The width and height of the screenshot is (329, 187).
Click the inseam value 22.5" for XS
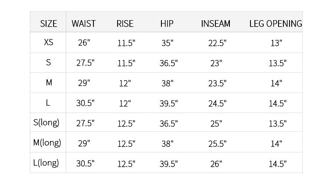217,43
